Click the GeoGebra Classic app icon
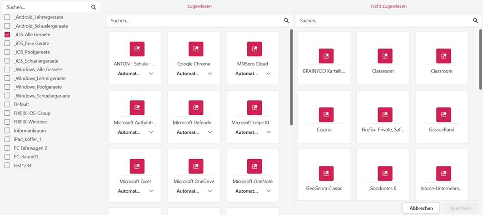The height and width of the screenshot is (215, 483). pos(326,173)
